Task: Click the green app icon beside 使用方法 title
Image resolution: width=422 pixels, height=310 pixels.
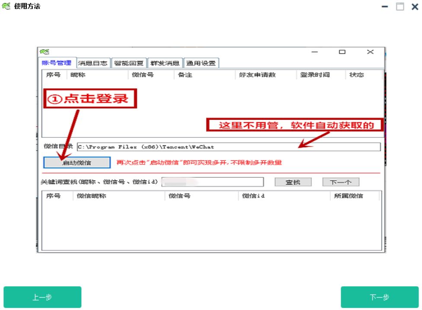Action: point(6,6)
